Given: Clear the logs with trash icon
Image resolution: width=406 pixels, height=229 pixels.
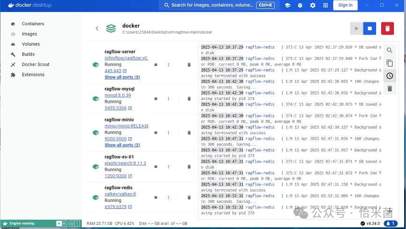Looking at the screenshot, I should click(x=390, y=88).
